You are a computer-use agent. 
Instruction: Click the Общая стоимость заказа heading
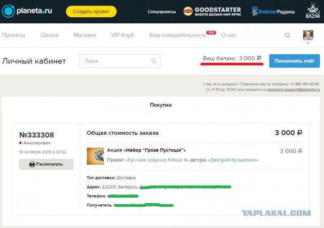pyautogui.click(x=123, y=133)
